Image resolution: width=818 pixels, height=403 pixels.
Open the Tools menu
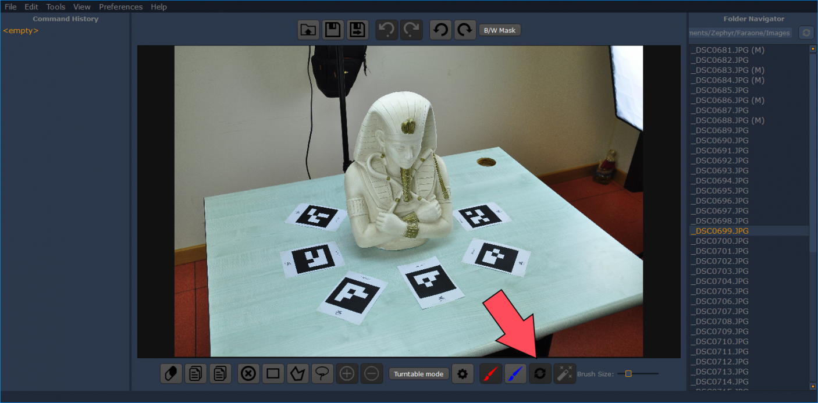pyautogui.click(x=56, y=7)
